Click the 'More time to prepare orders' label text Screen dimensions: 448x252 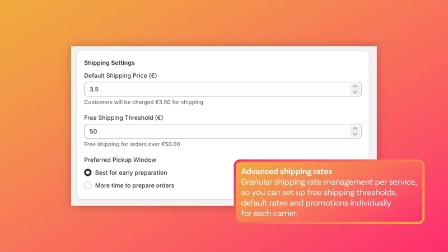pos(134,185)
